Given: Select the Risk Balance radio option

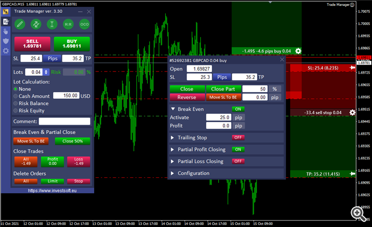Looking at the screenshot, I should (x=16, y=103).
